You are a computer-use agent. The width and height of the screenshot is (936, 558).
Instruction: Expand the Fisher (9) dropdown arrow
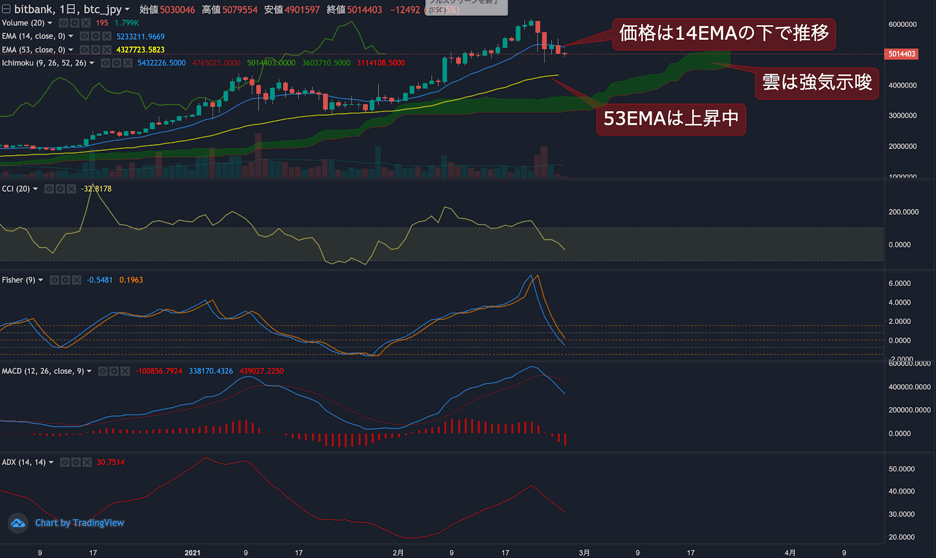tap(40, 280)
